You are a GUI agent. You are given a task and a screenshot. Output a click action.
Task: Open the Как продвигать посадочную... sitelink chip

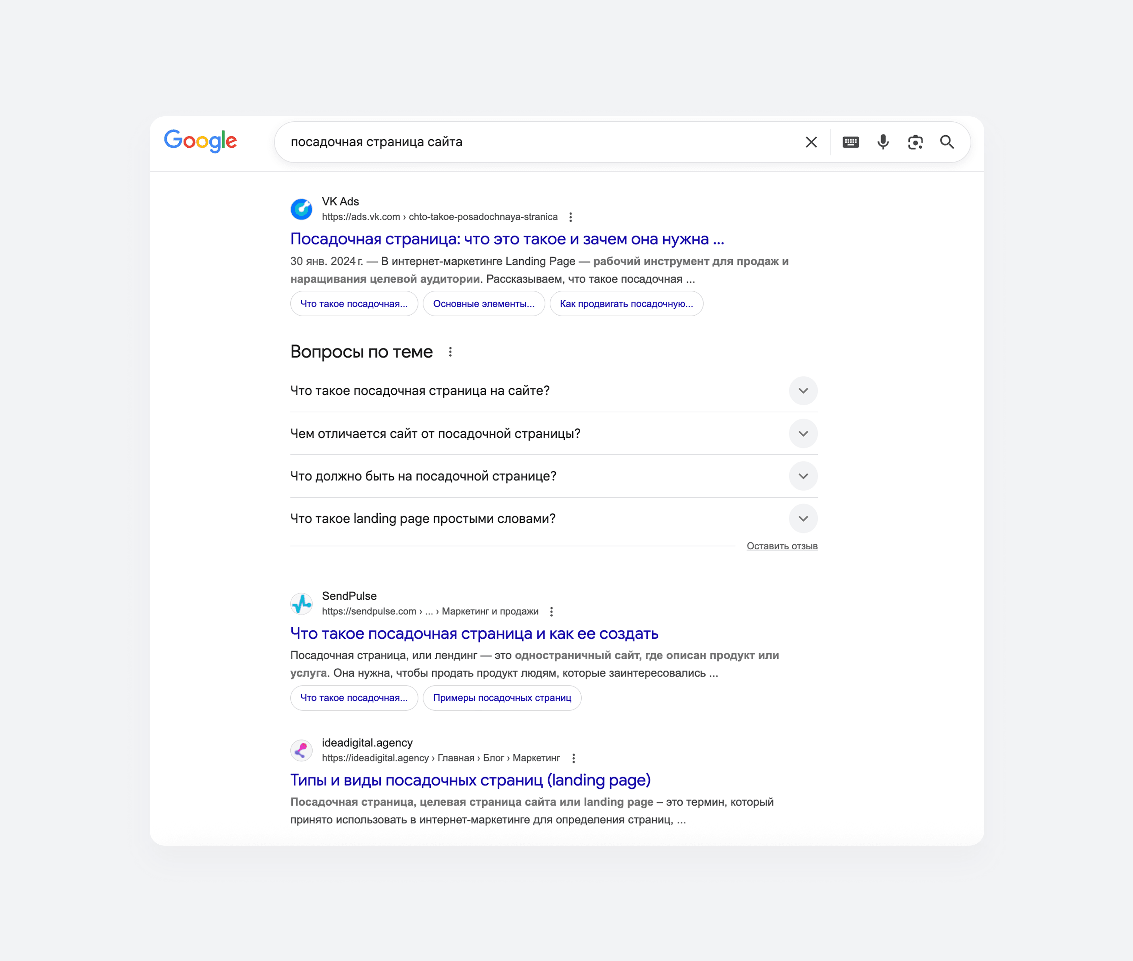[x=627, y=303]
